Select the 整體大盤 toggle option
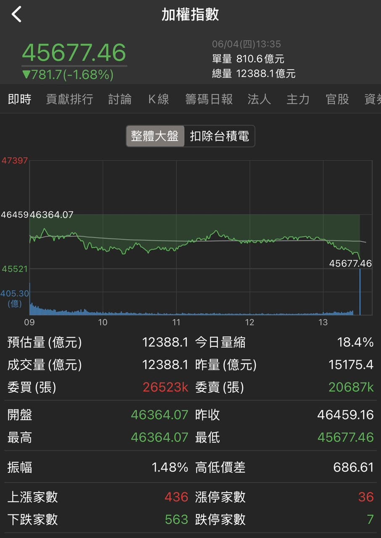 (155, 136)
